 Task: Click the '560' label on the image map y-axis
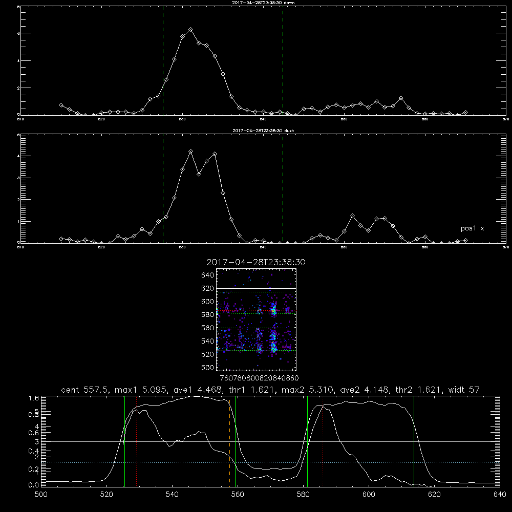point(207,328)
